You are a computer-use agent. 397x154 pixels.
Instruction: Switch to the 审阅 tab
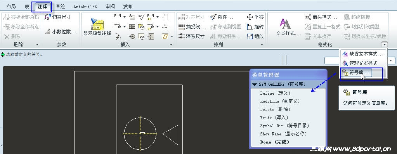pyautogui.click(x=110, y=7)
